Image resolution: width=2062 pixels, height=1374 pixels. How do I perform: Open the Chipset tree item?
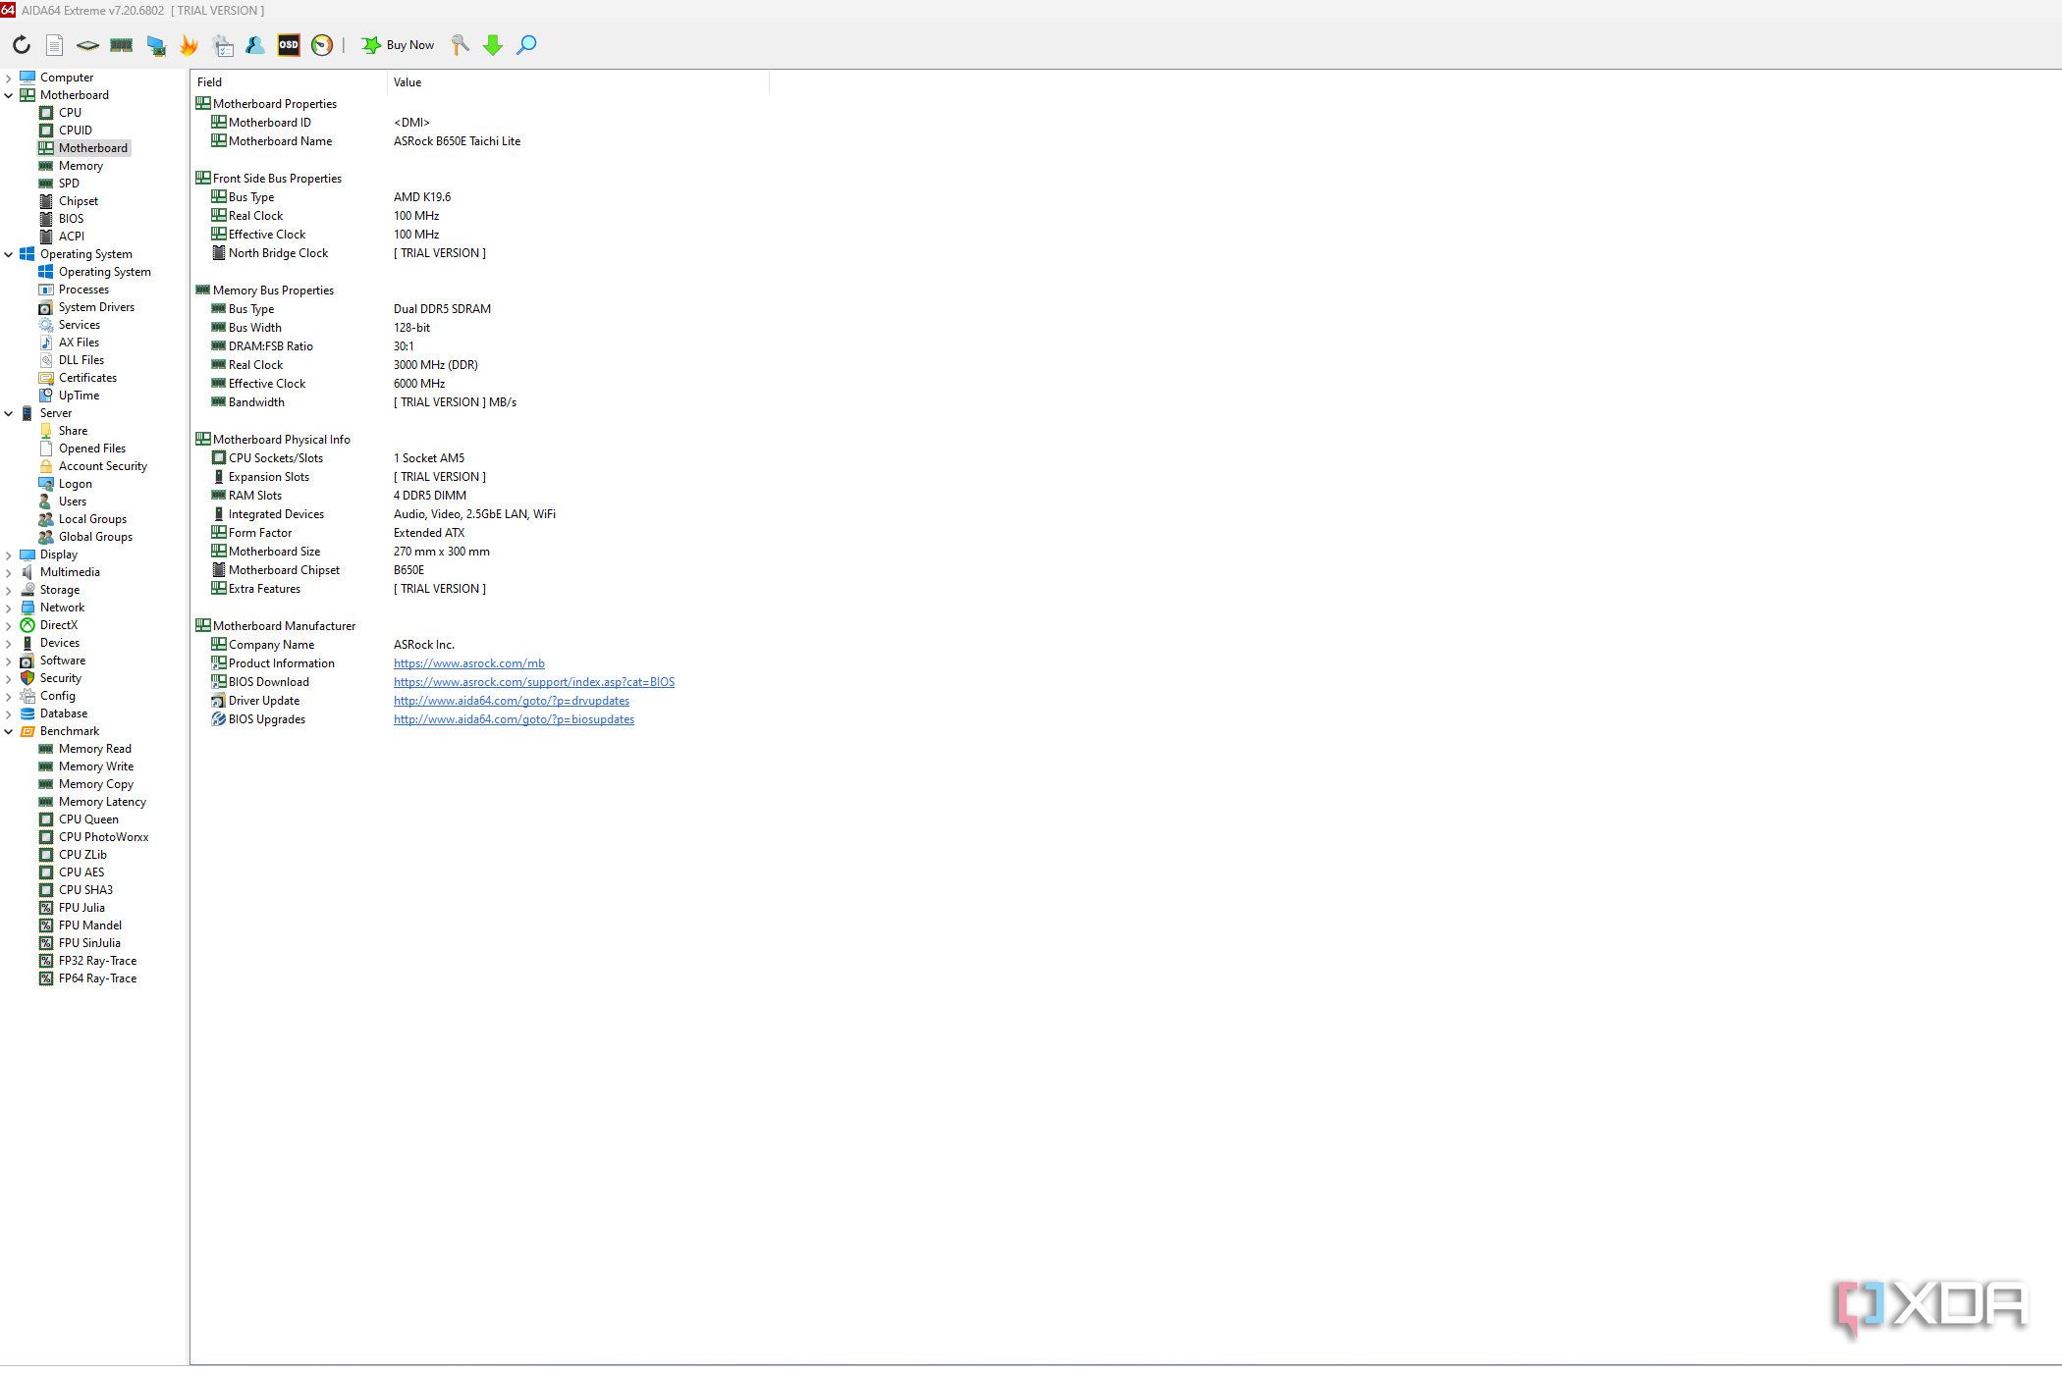tap(78, 201)
